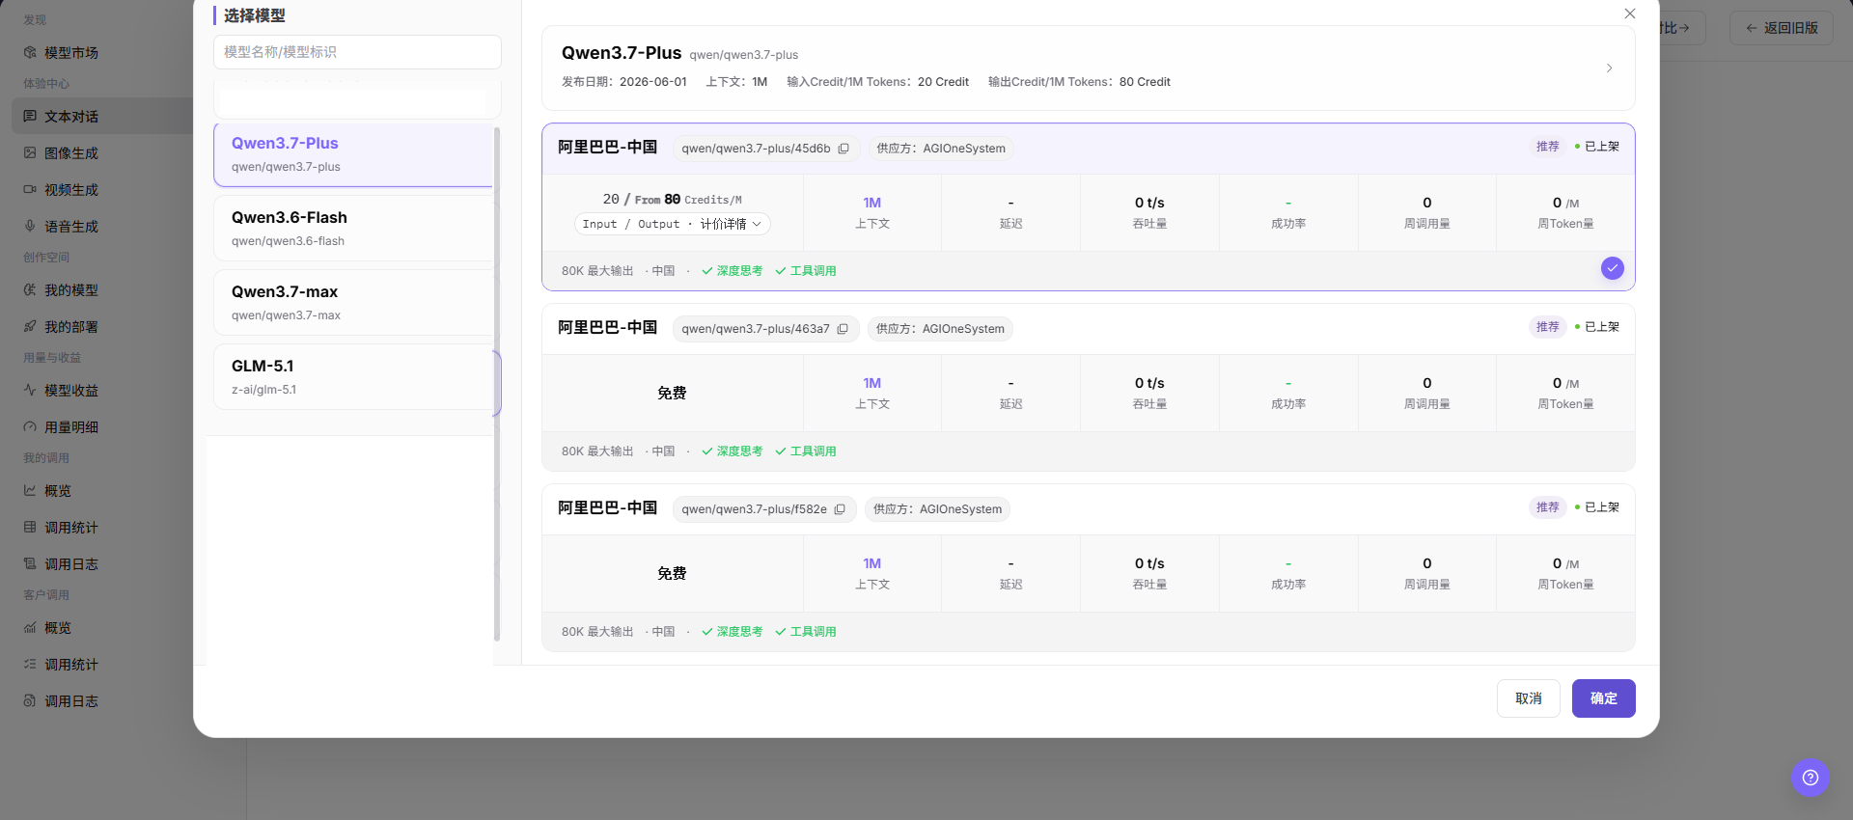Click 免费 price in 463a7 card

click(672, 394)
